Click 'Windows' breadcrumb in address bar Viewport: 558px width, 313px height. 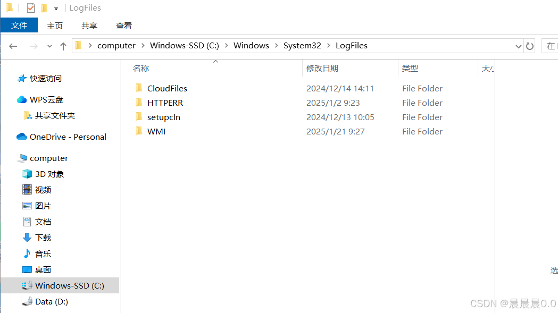pos(251,46)
